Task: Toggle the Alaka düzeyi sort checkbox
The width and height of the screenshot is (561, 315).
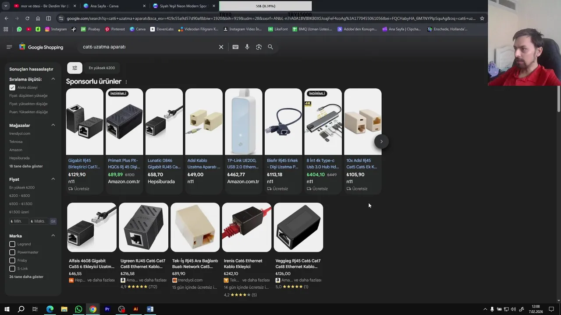Action: 12,87
